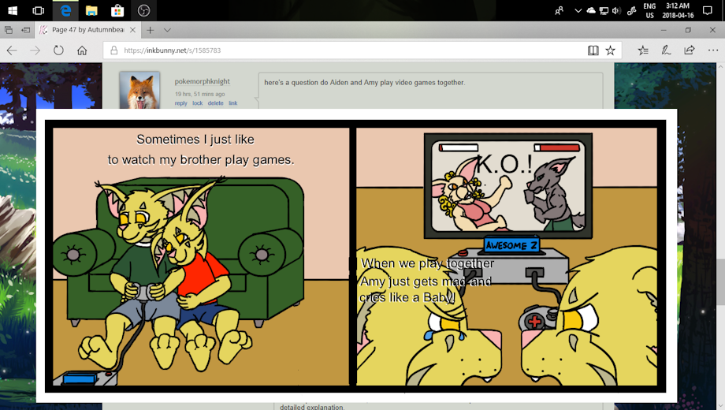
Task: Add page to favorites with star icon
Action: click(610, 50)
